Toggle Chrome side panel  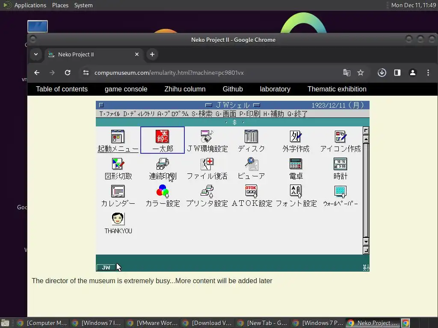[x=397, y=73]
